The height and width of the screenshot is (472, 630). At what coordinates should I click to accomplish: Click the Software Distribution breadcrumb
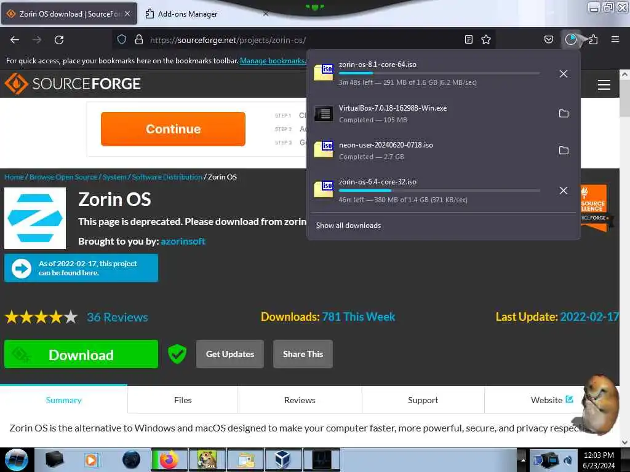(x=167, y=177)
